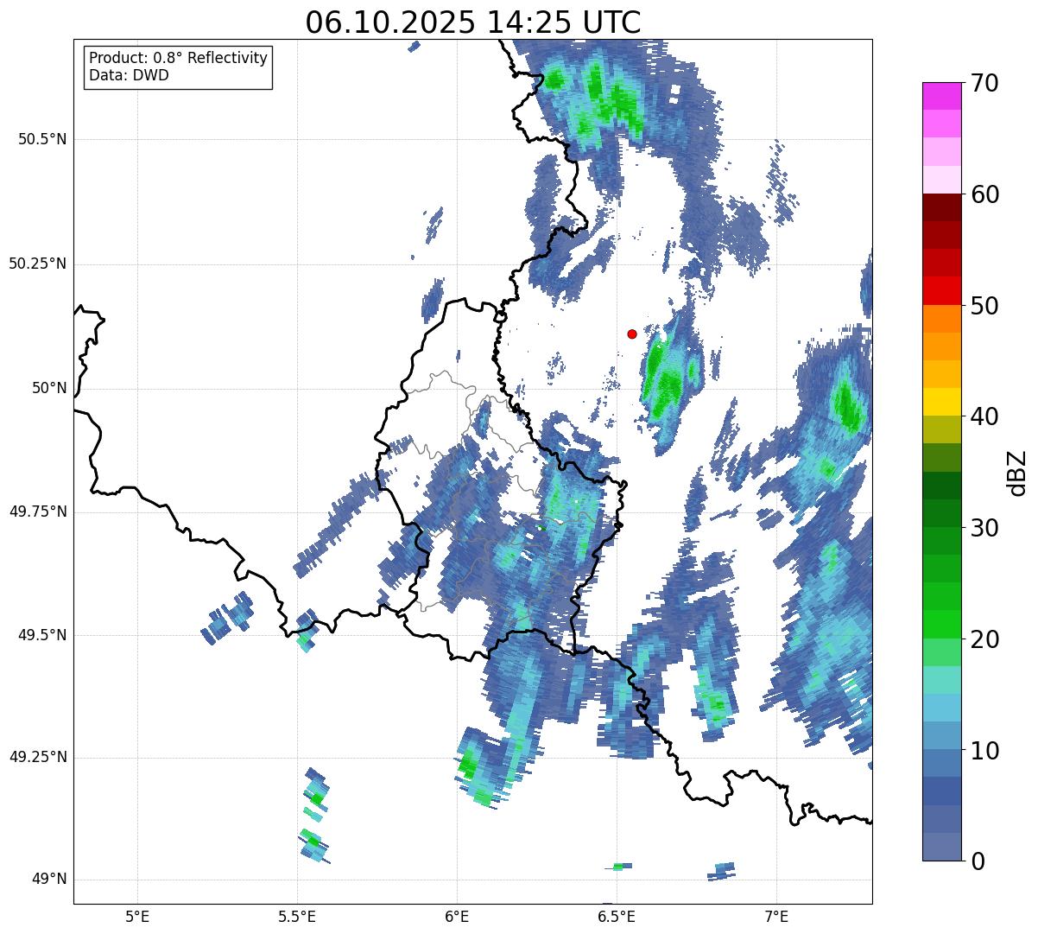Click the 49.75°N latitude label
The height and width of the screenshot is (934, 1038).
[37, 511]
